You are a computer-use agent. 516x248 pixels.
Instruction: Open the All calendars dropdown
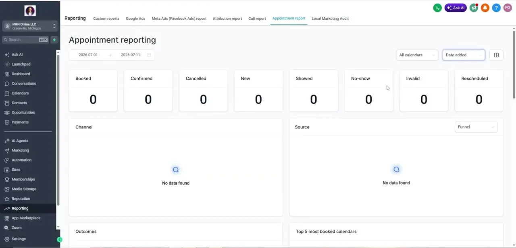click(417, 55)
